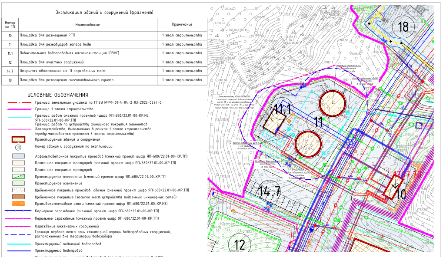Image resolution: width=443 pixels, height=257 pixels.
Task: Click number cell "14.7" in the explication table
Action: coord(10,71)
